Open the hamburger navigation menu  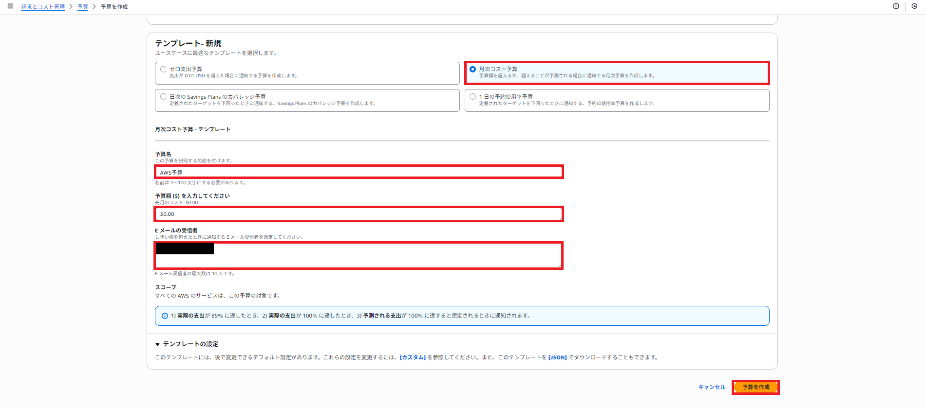10,6
